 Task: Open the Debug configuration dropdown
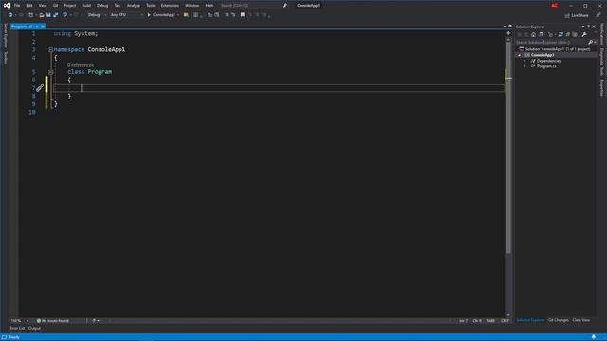click(x=97, y=15)
